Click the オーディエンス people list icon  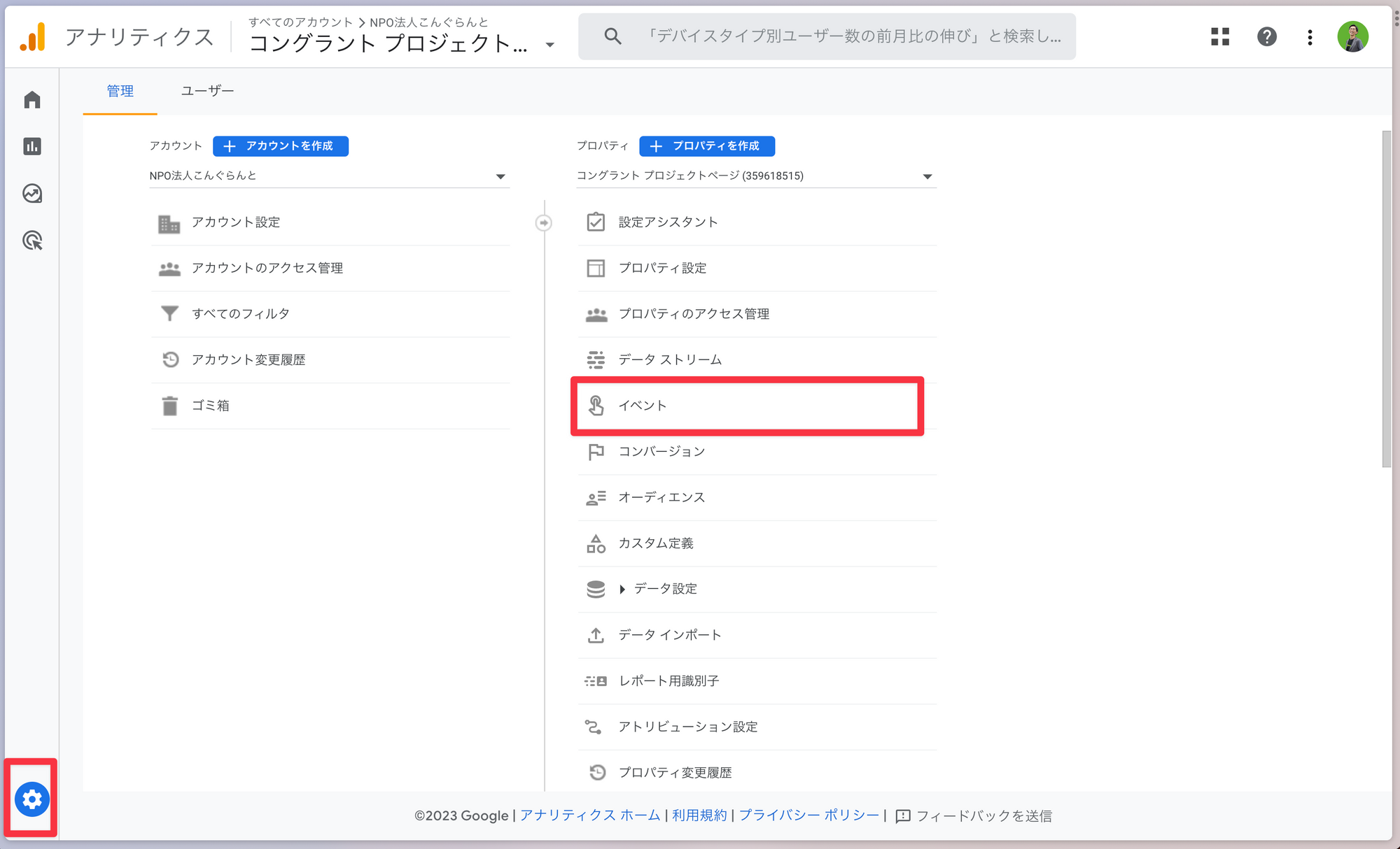pos(596,497)
